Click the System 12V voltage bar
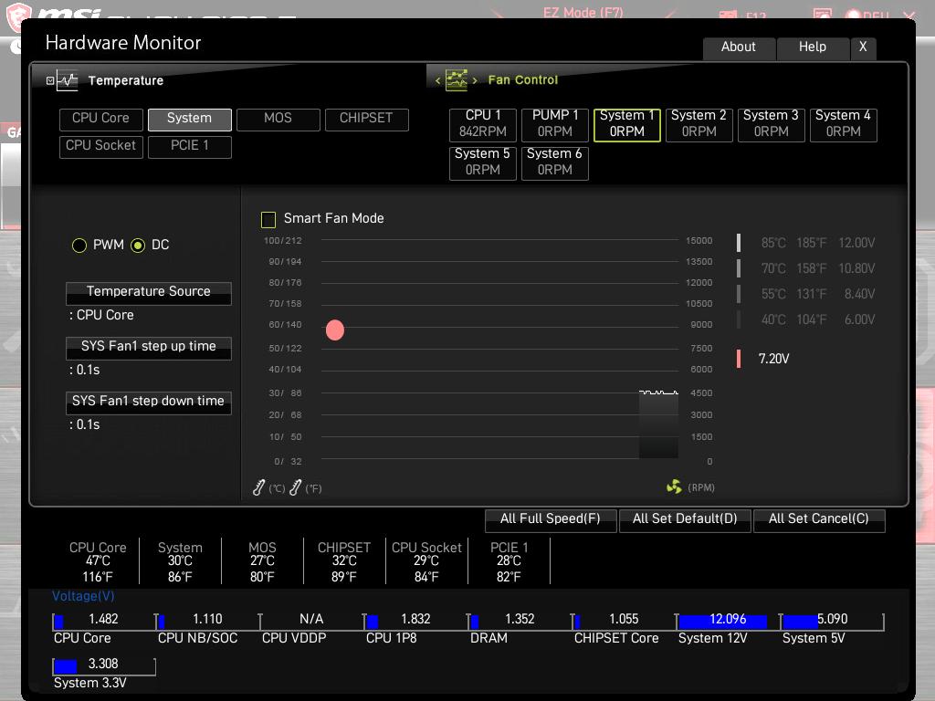 [x=728, y=621]
